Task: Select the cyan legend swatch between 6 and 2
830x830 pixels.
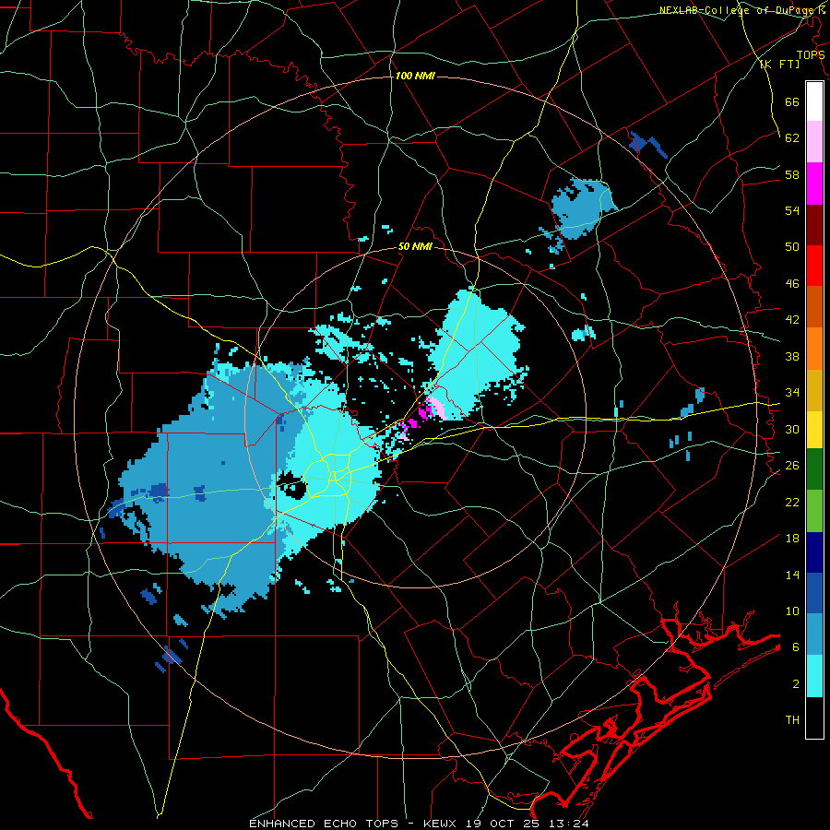Action: click(814, 676)
